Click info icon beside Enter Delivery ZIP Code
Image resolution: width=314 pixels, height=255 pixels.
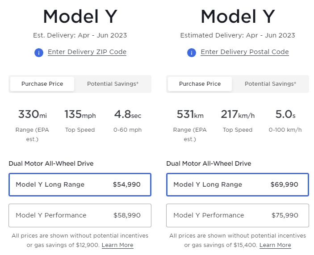(39, 52)
